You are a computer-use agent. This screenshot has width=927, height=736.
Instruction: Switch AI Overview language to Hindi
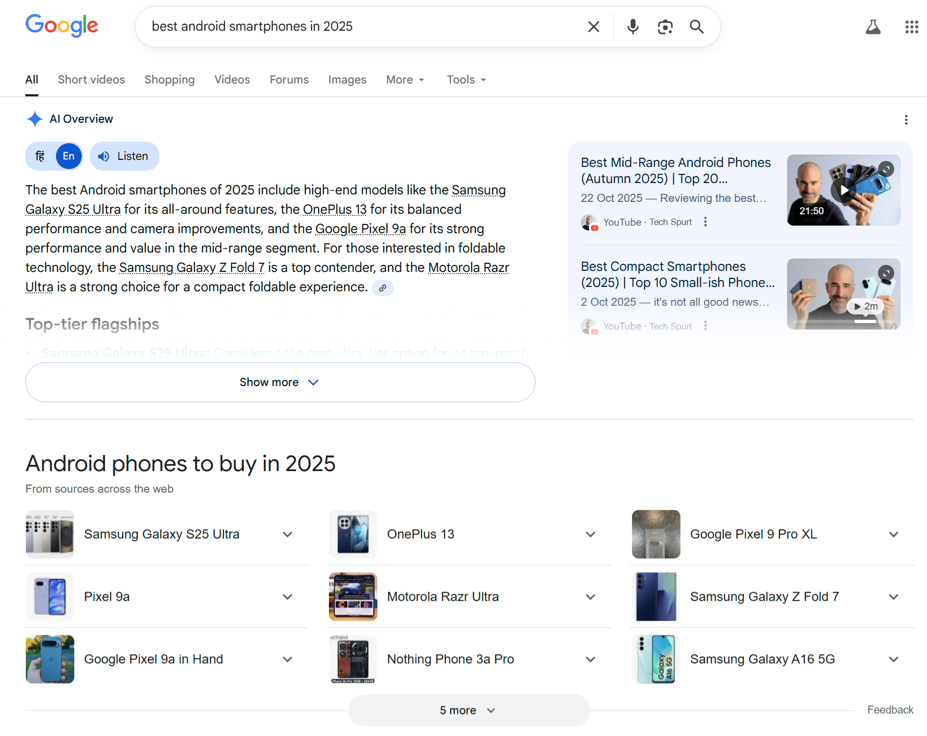point(40,156)
